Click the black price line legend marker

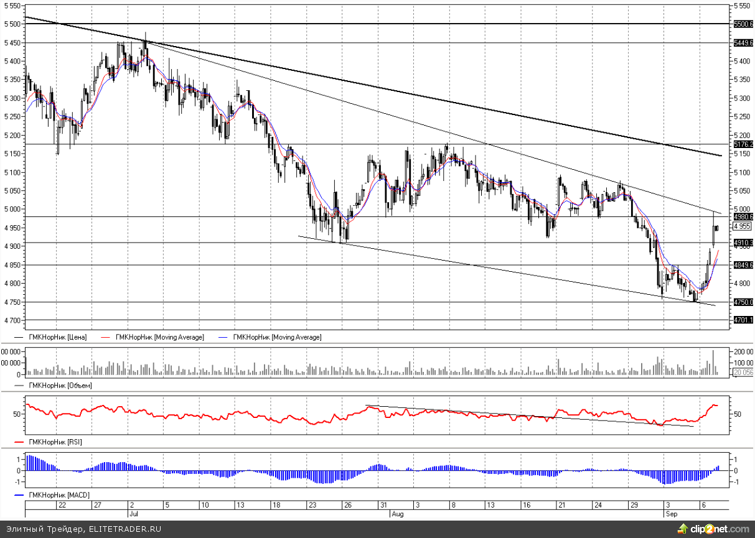coord(18,337)
